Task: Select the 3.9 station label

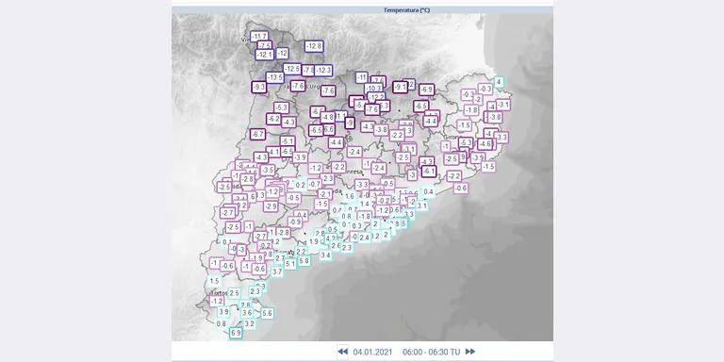Action: click(223, 312)
